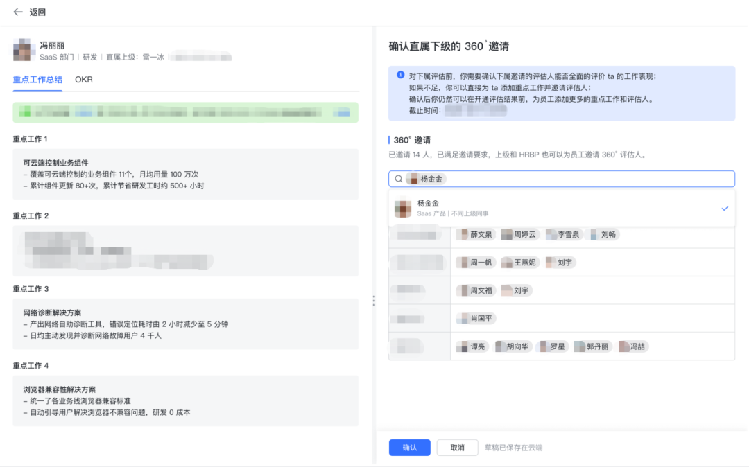749x467 pixels.
Task: Click the back arrow icon beside 返回
Action: [x=17, y=12]
